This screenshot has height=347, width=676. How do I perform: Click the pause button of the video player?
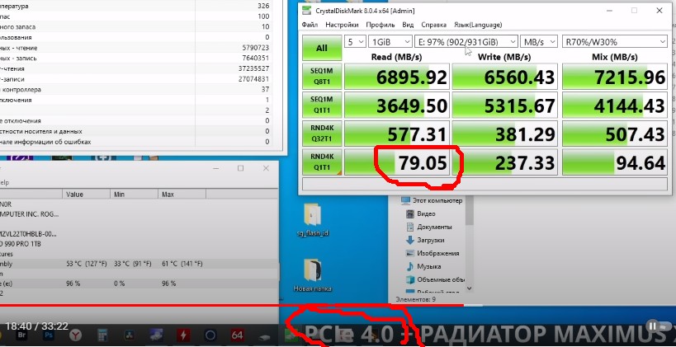point(653,326)
